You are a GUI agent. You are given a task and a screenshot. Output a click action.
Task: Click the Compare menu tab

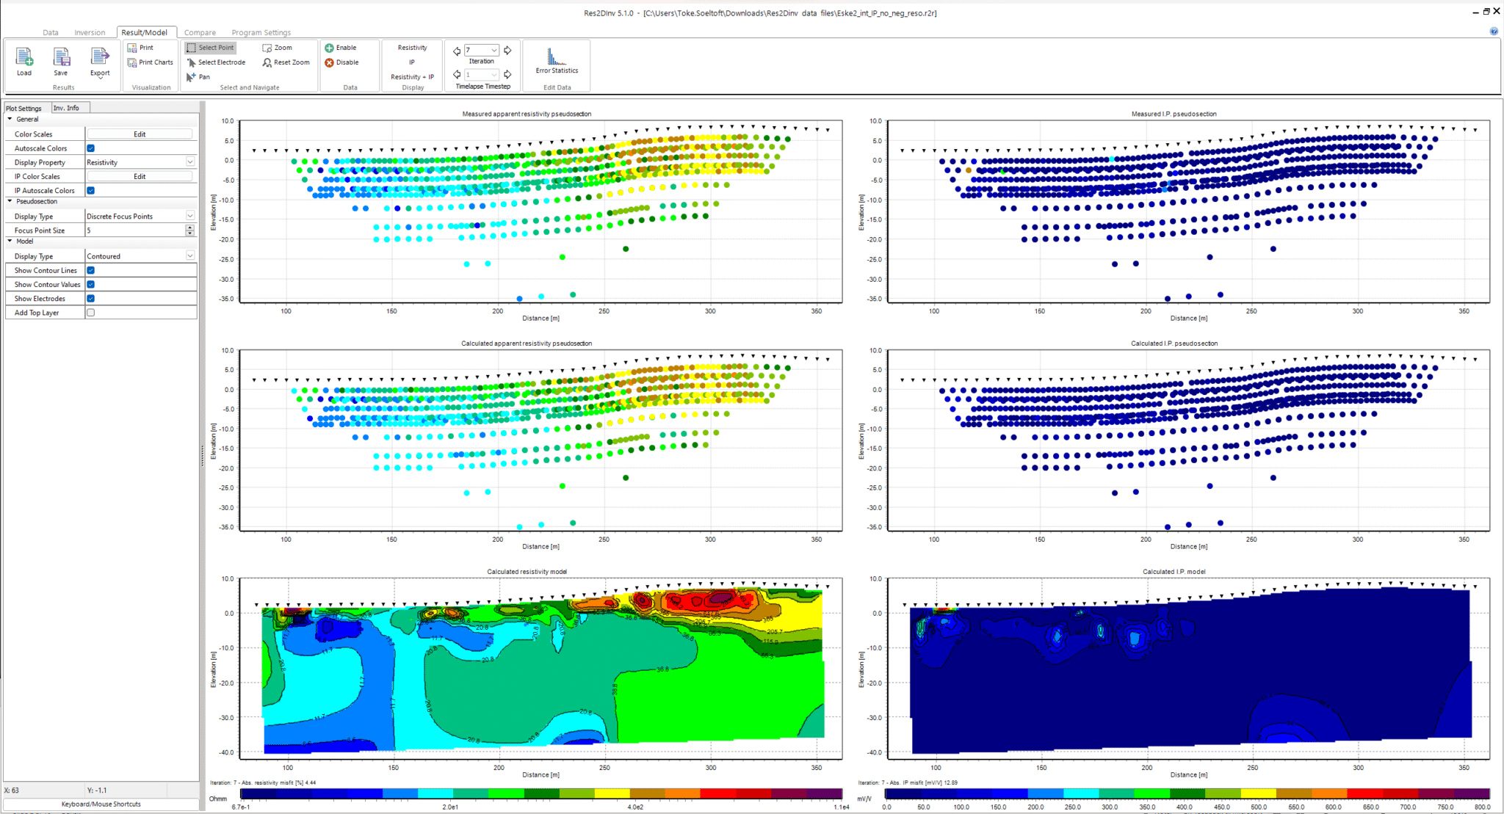(x=198, y=32)
